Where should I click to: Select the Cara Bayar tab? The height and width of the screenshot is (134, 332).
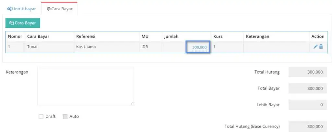[x=59, y=9]
